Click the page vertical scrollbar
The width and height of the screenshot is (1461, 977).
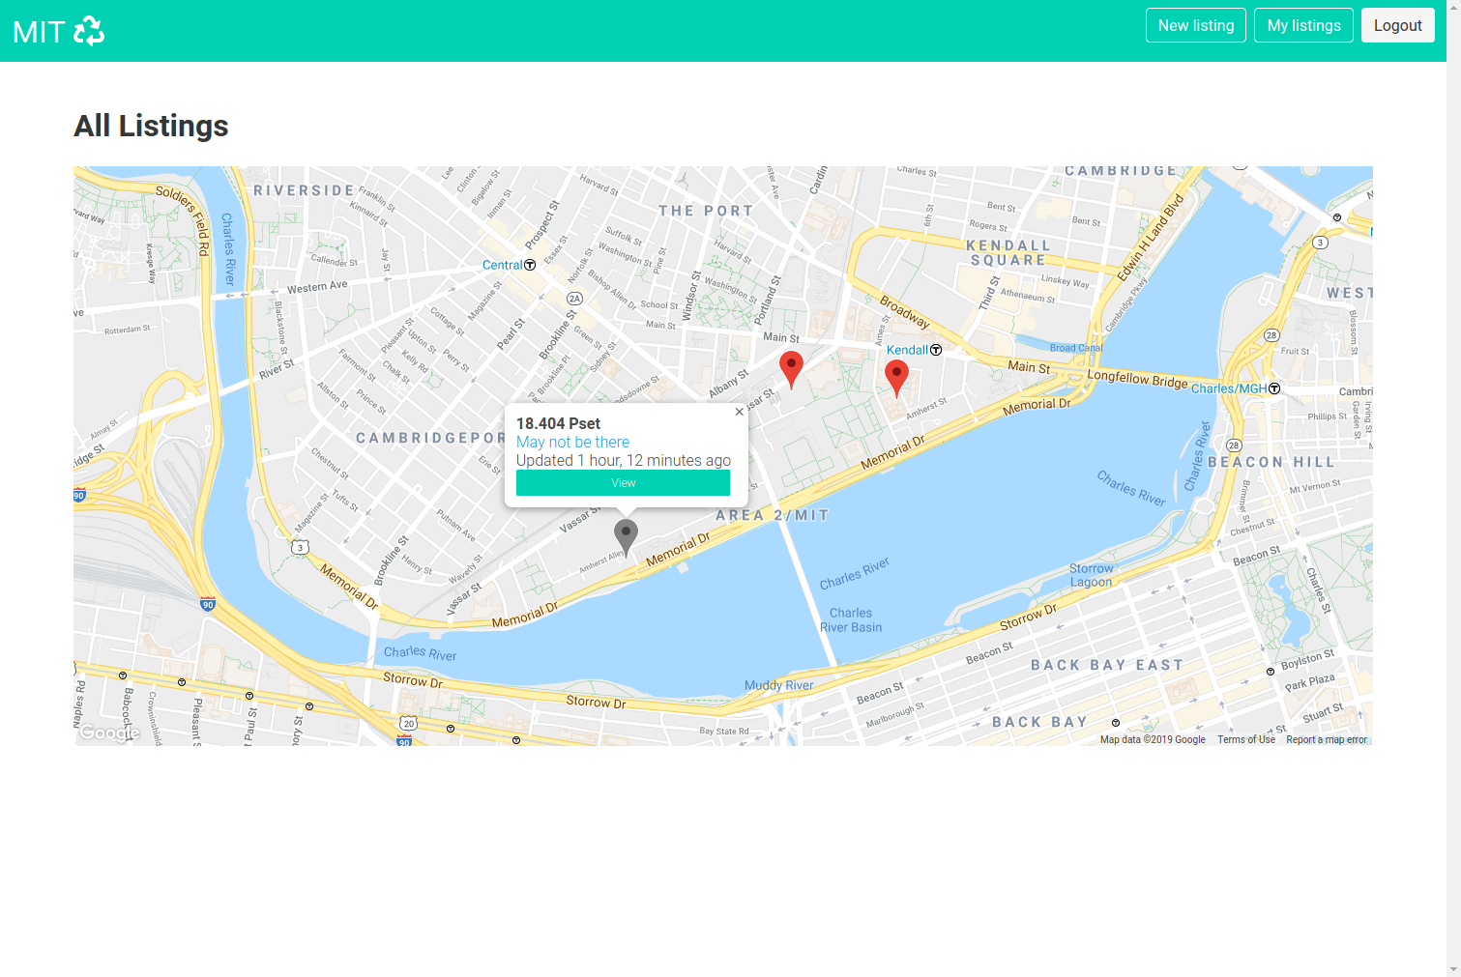click(1453, 488)
